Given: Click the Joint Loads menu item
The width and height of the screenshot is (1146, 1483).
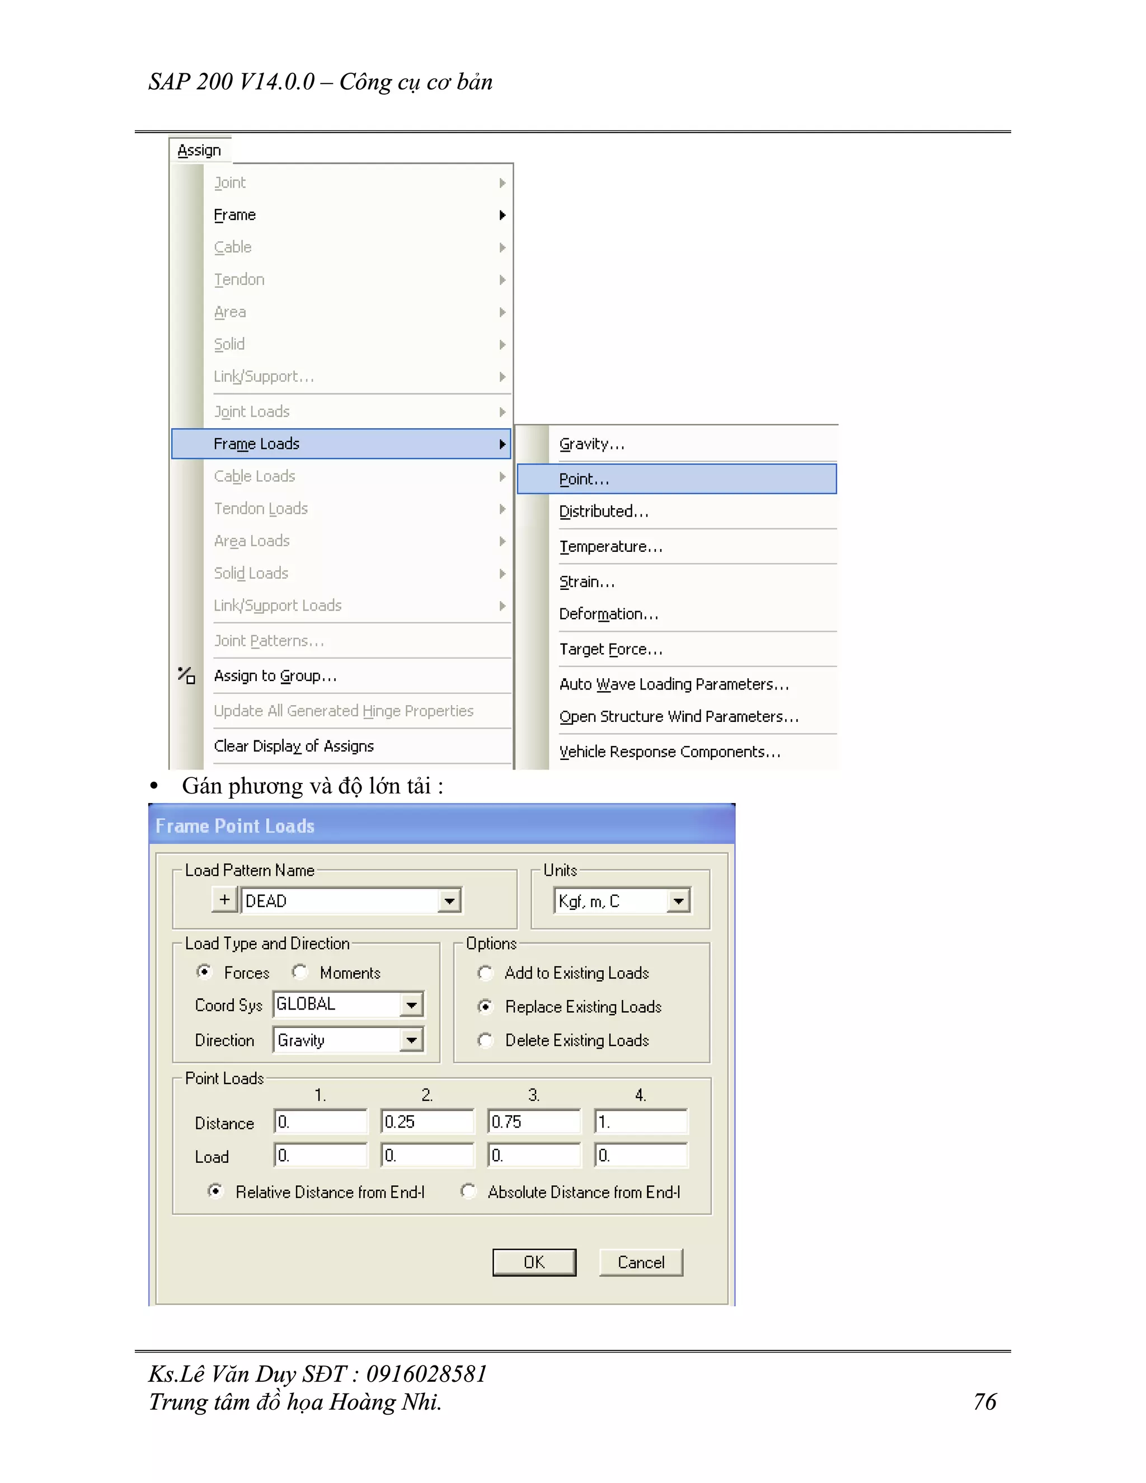Looking at the screenshot, I should tap(341, 411).
